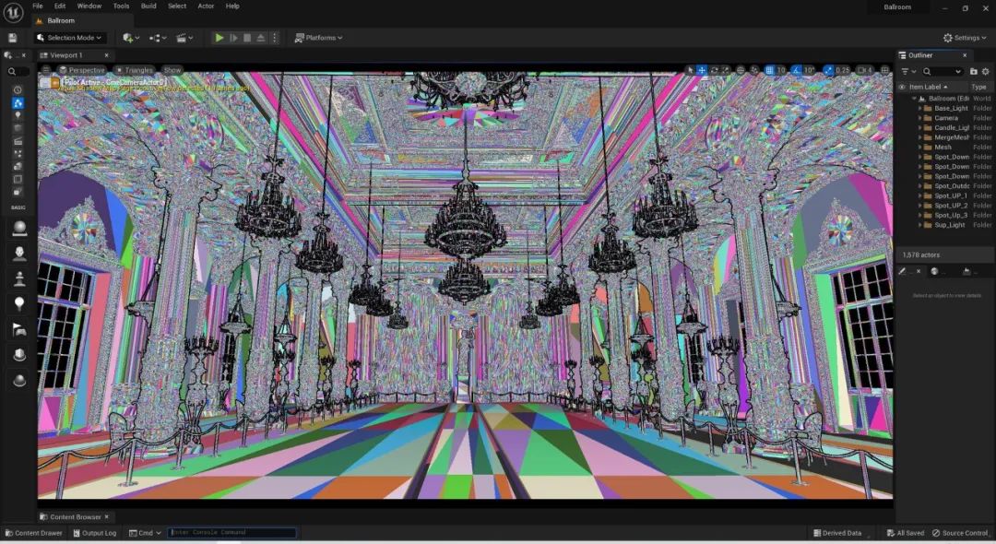This screenshot has height=544, width=996.
Task: Open the Outliner settings gear
Action: pos(984,71)
